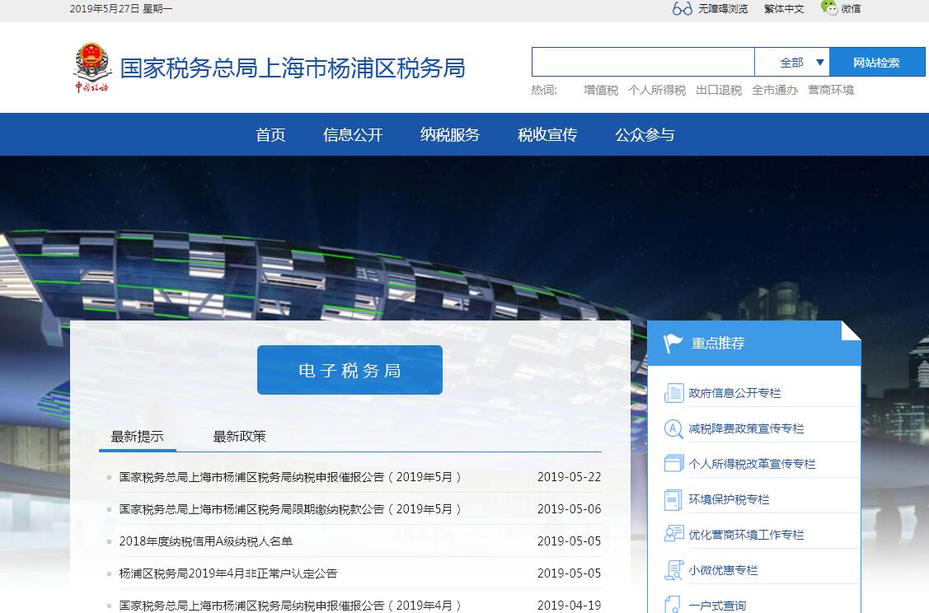Click the 减税降费政策宣传专栏 magnifier icon
The width and height of the screenshot is (929, 613).
674,428
